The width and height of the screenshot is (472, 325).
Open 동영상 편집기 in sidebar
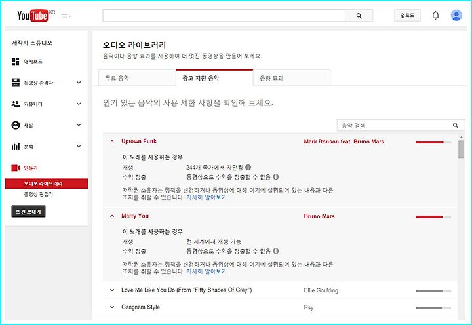38,194
